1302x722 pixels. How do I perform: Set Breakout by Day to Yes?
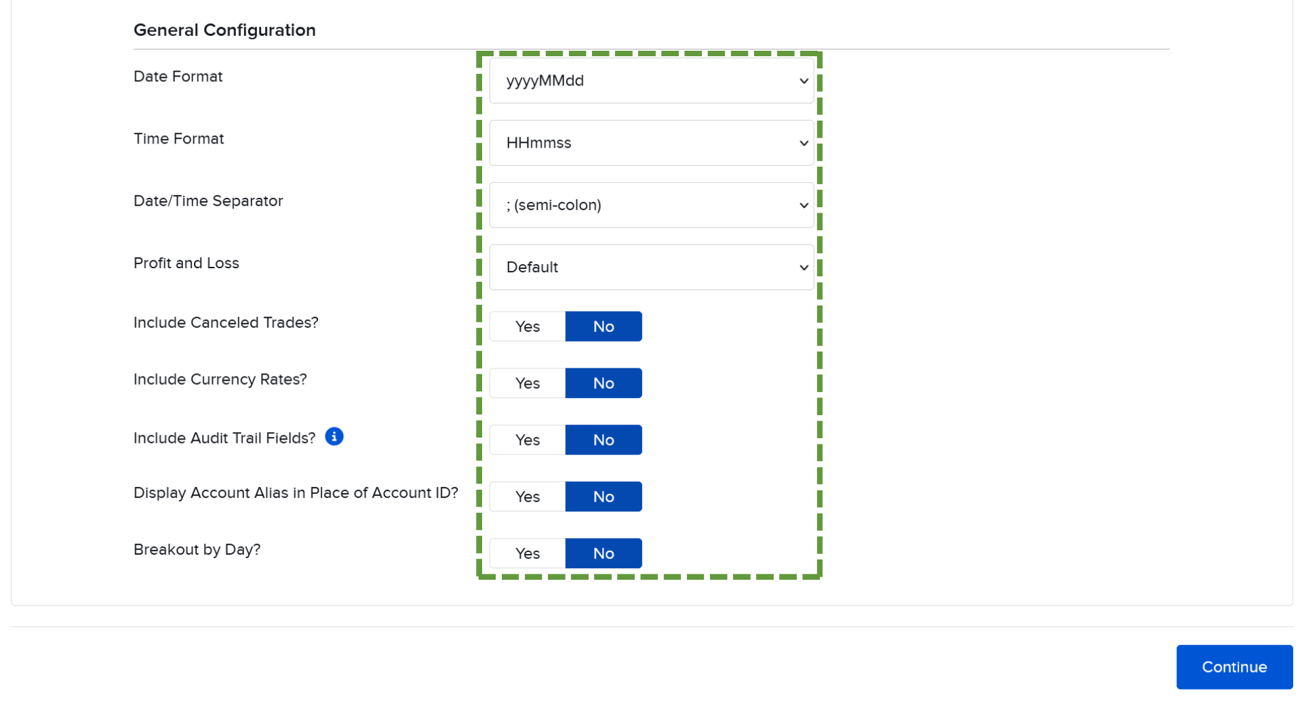(527, 553)
